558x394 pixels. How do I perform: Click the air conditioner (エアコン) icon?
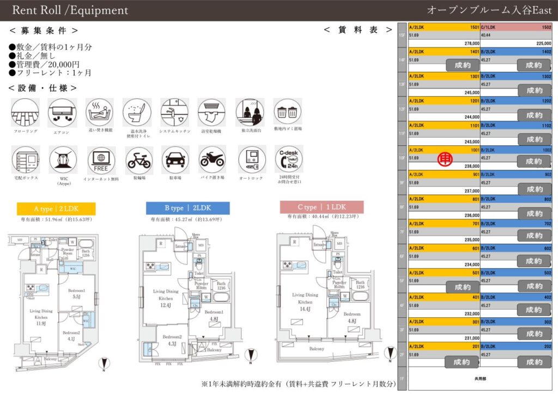coord(62,112)
